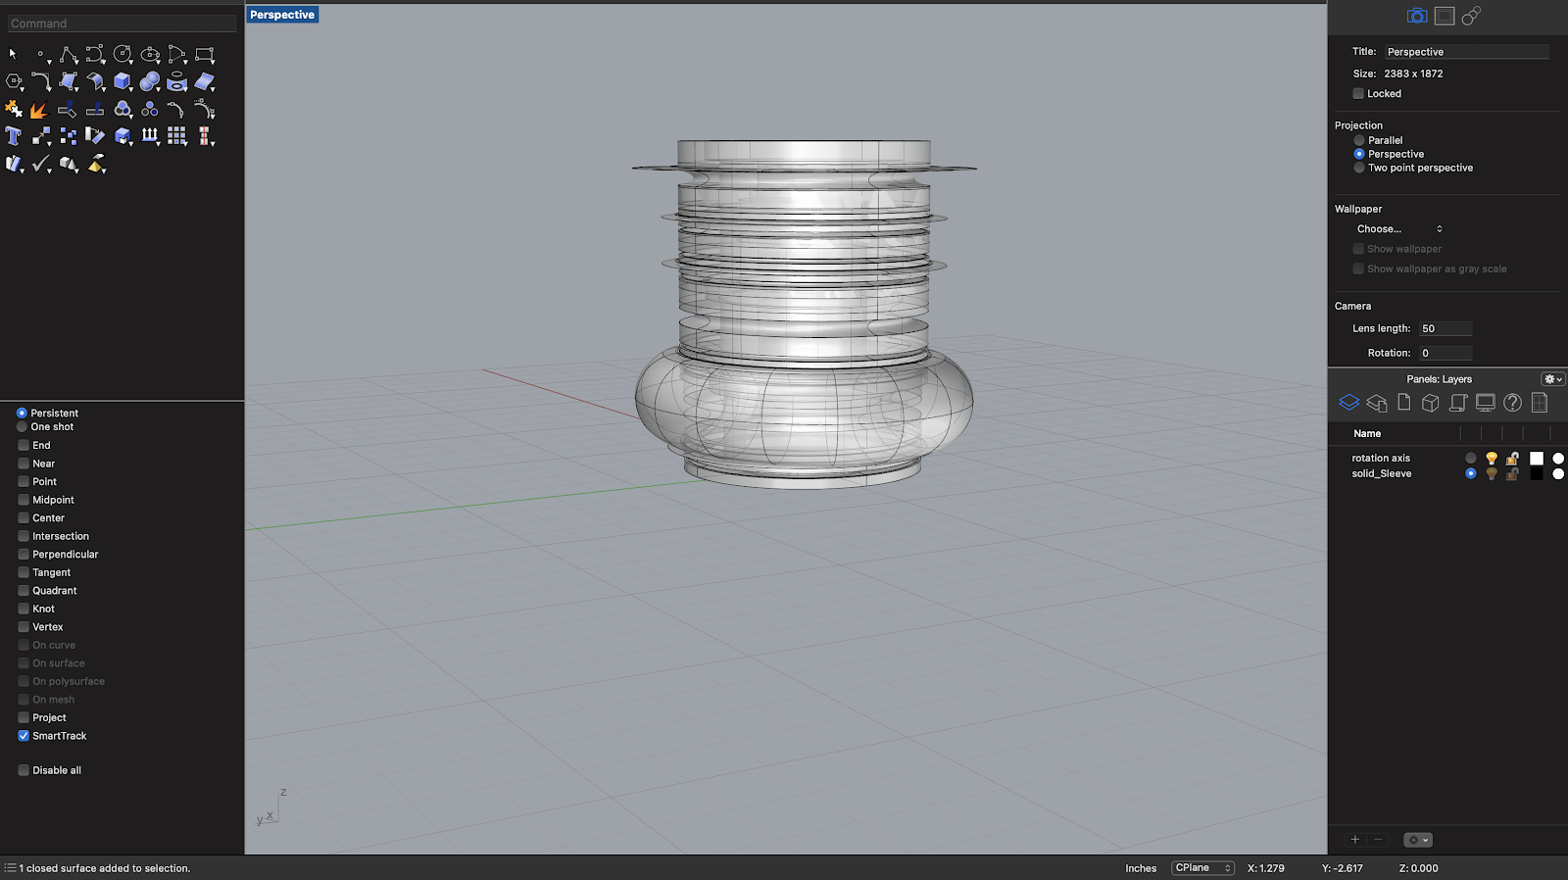Open rotation axis white color swatch

1537,458
